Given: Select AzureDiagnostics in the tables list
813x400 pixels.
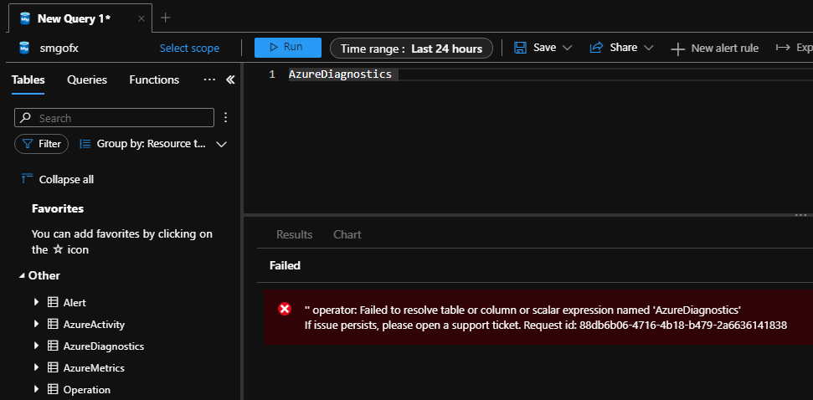Looking at the screenshot, I should point(104,346).
